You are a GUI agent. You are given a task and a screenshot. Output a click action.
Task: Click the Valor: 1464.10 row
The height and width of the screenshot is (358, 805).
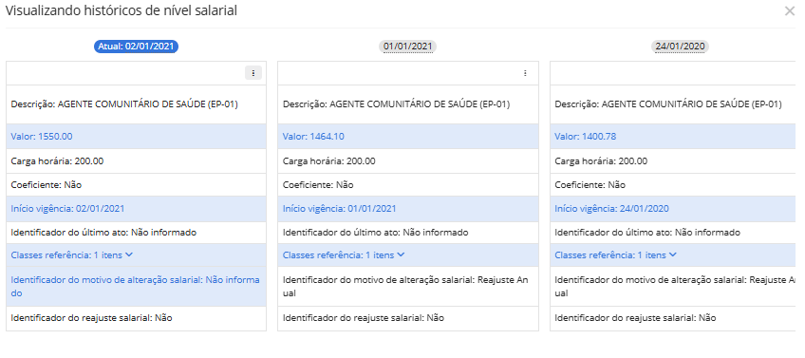[408, 137]
